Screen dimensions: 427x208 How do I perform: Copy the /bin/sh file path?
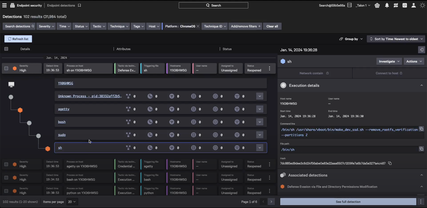pos(421,149)
